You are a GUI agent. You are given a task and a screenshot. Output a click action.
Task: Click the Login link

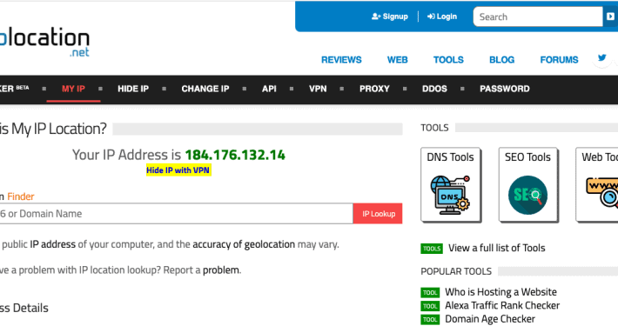pos(442,17)
